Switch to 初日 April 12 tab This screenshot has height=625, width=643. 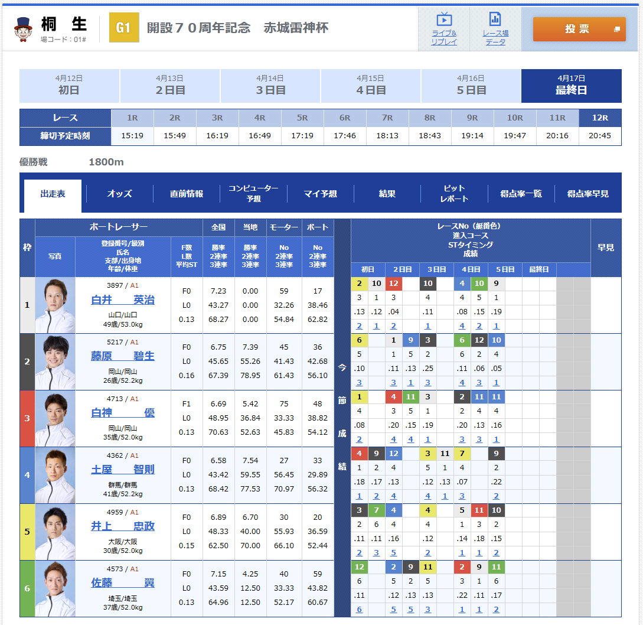click(x=69, y=86)
